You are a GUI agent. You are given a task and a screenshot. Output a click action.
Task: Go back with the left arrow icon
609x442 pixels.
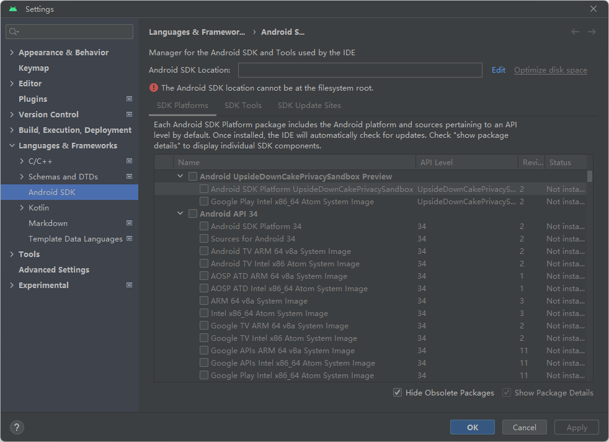point(576,32)
